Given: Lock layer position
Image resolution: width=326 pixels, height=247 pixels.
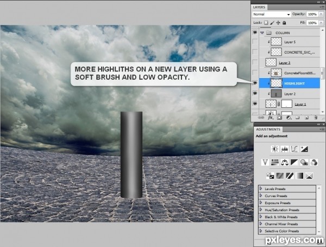Looking at the screenshot, I should tap(278, 23).
